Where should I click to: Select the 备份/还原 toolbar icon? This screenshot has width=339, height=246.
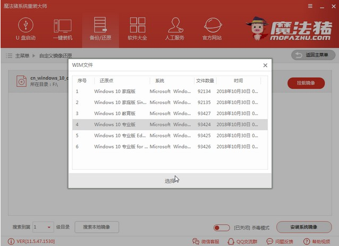tap(100, 29)
